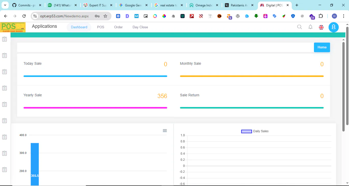Change language via the UK flag icon
The height and width of the screenshot is (186, 349).
(321, 27)
